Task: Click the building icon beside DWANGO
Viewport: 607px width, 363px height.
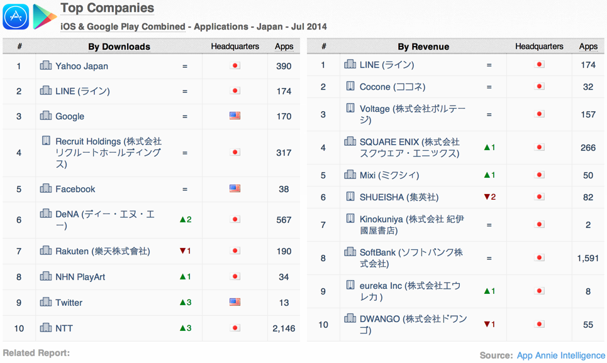Action: point(350,318)
